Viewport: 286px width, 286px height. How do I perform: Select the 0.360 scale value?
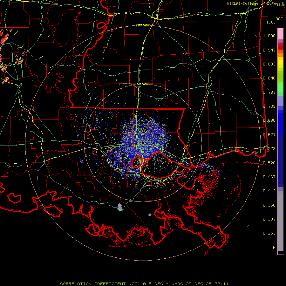pyautogui.click(x=269, y=205)
